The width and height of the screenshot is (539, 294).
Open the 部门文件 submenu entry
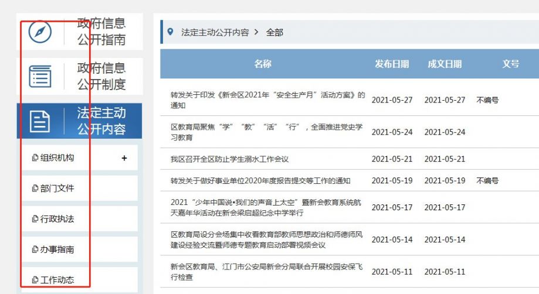tap(80, 188)
